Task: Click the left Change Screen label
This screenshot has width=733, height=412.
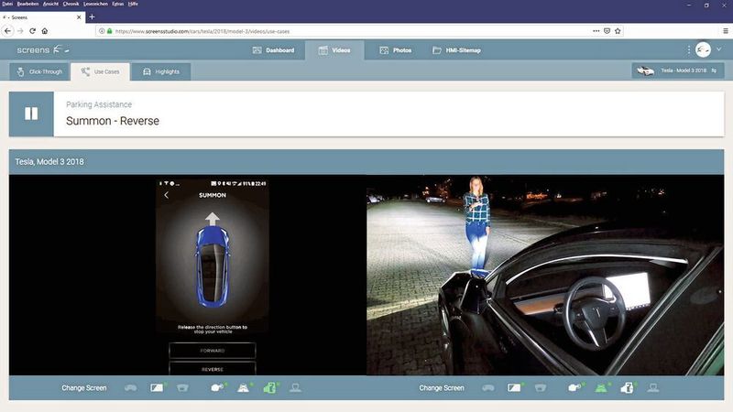Action: (84, 388)
